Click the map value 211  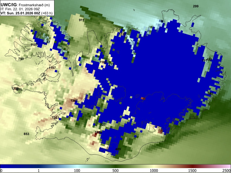[x=111, y=64]
